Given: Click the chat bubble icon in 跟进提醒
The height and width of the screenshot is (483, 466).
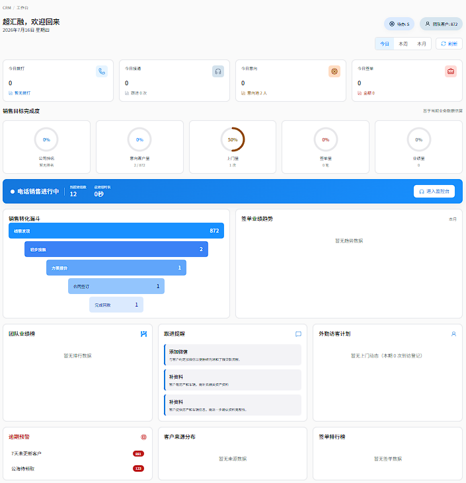Looking at the screenshot, I should [298, 334].
